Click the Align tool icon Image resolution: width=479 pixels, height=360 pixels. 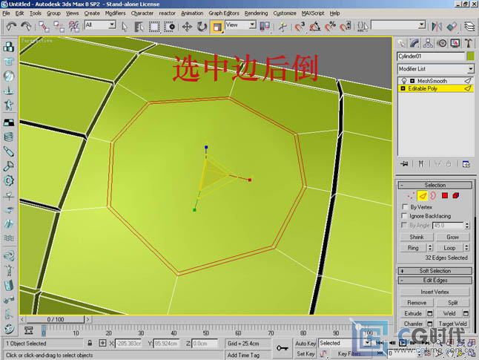pos(452,27)
